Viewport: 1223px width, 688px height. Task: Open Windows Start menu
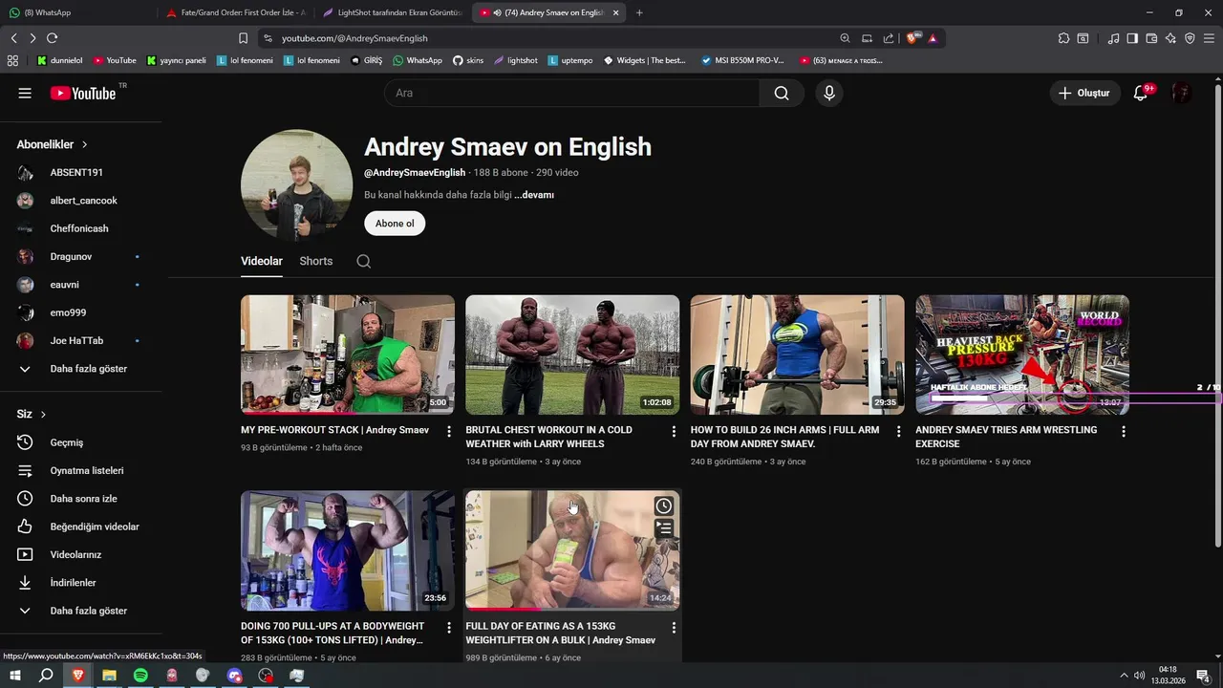click(15, 676)
